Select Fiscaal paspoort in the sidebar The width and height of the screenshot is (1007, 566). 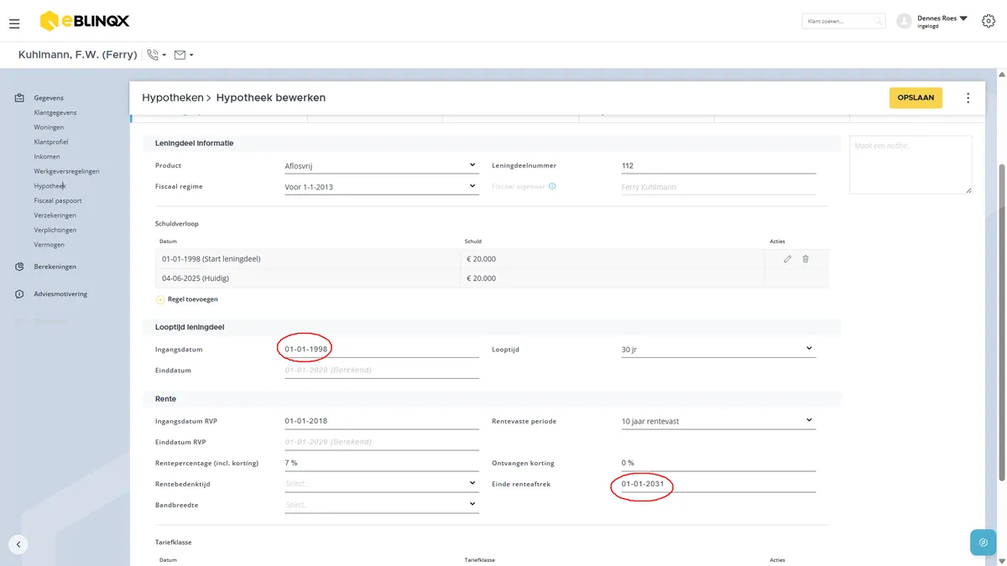tap(58, 200)
